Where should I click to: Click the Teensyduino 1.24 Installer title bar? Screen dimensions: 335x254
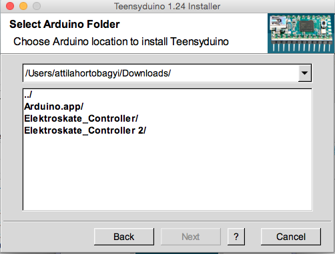pyautogui.click(x=167, y=6)
